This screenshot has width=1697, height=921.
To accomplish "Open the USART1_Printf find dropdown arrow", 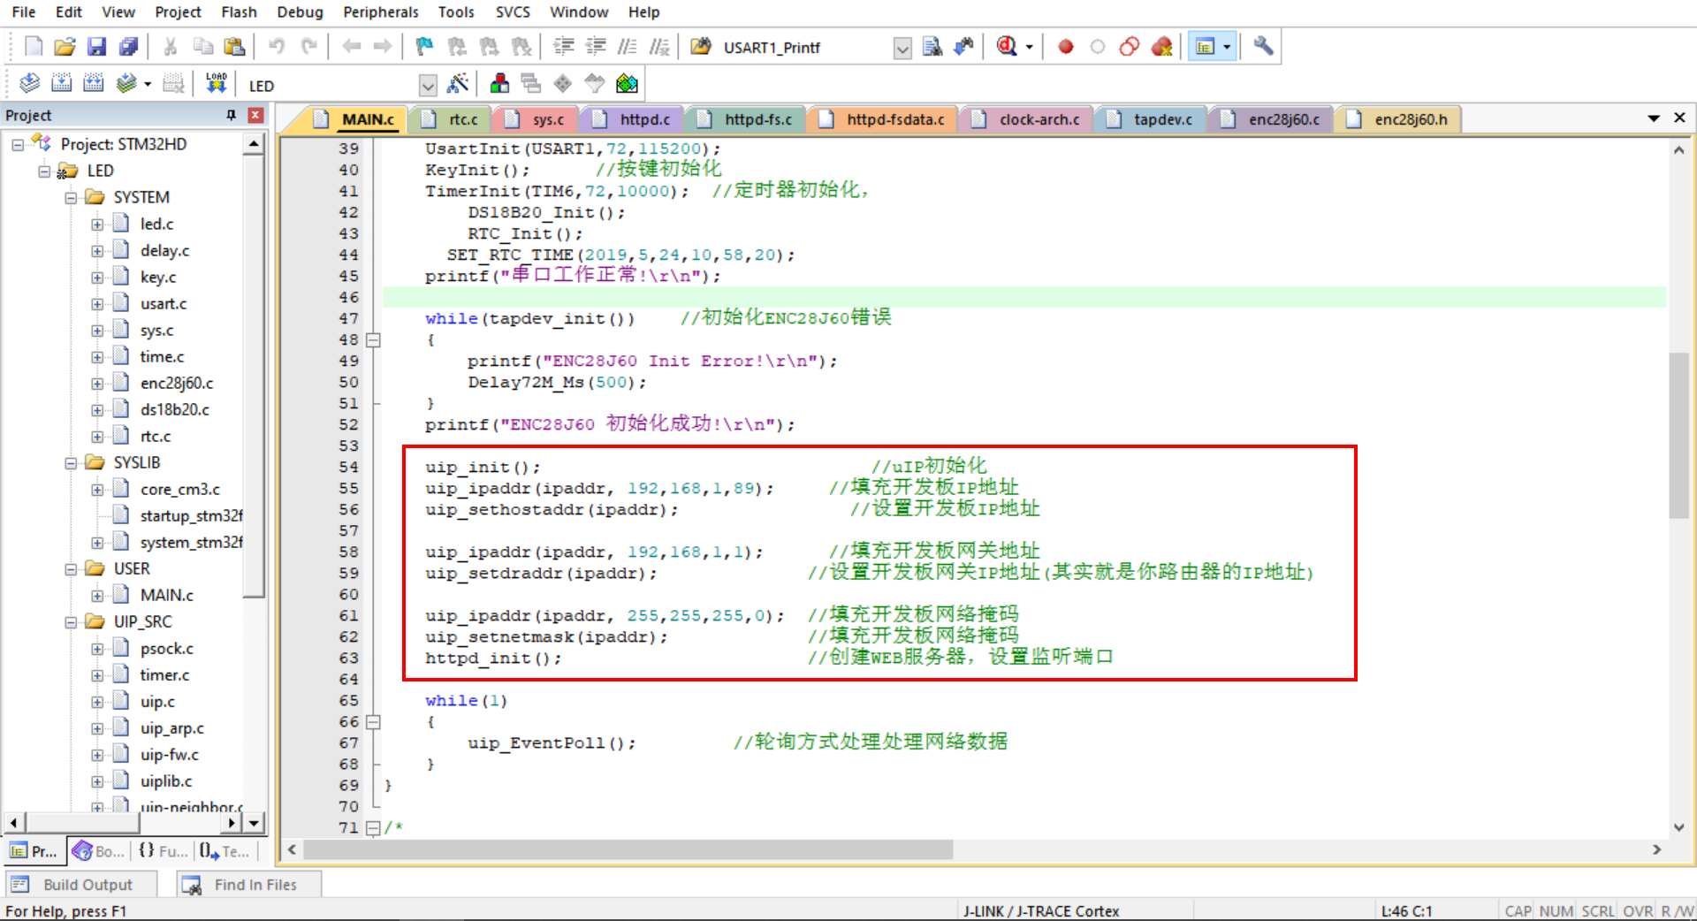I will (902, 49).
